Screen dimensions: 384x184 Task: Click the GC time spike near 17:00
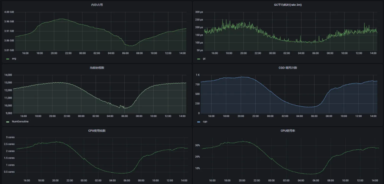tap(223, 20)
